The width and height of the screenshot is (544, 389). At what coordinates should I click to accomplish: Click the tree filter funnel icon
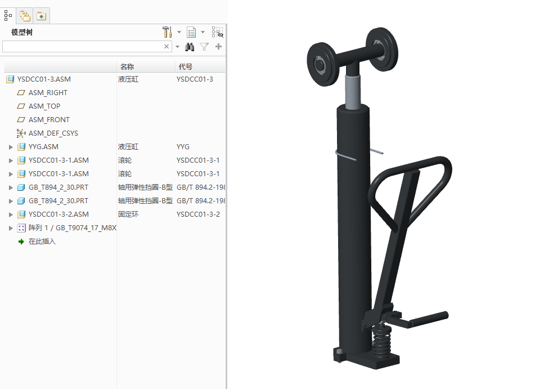204,47
